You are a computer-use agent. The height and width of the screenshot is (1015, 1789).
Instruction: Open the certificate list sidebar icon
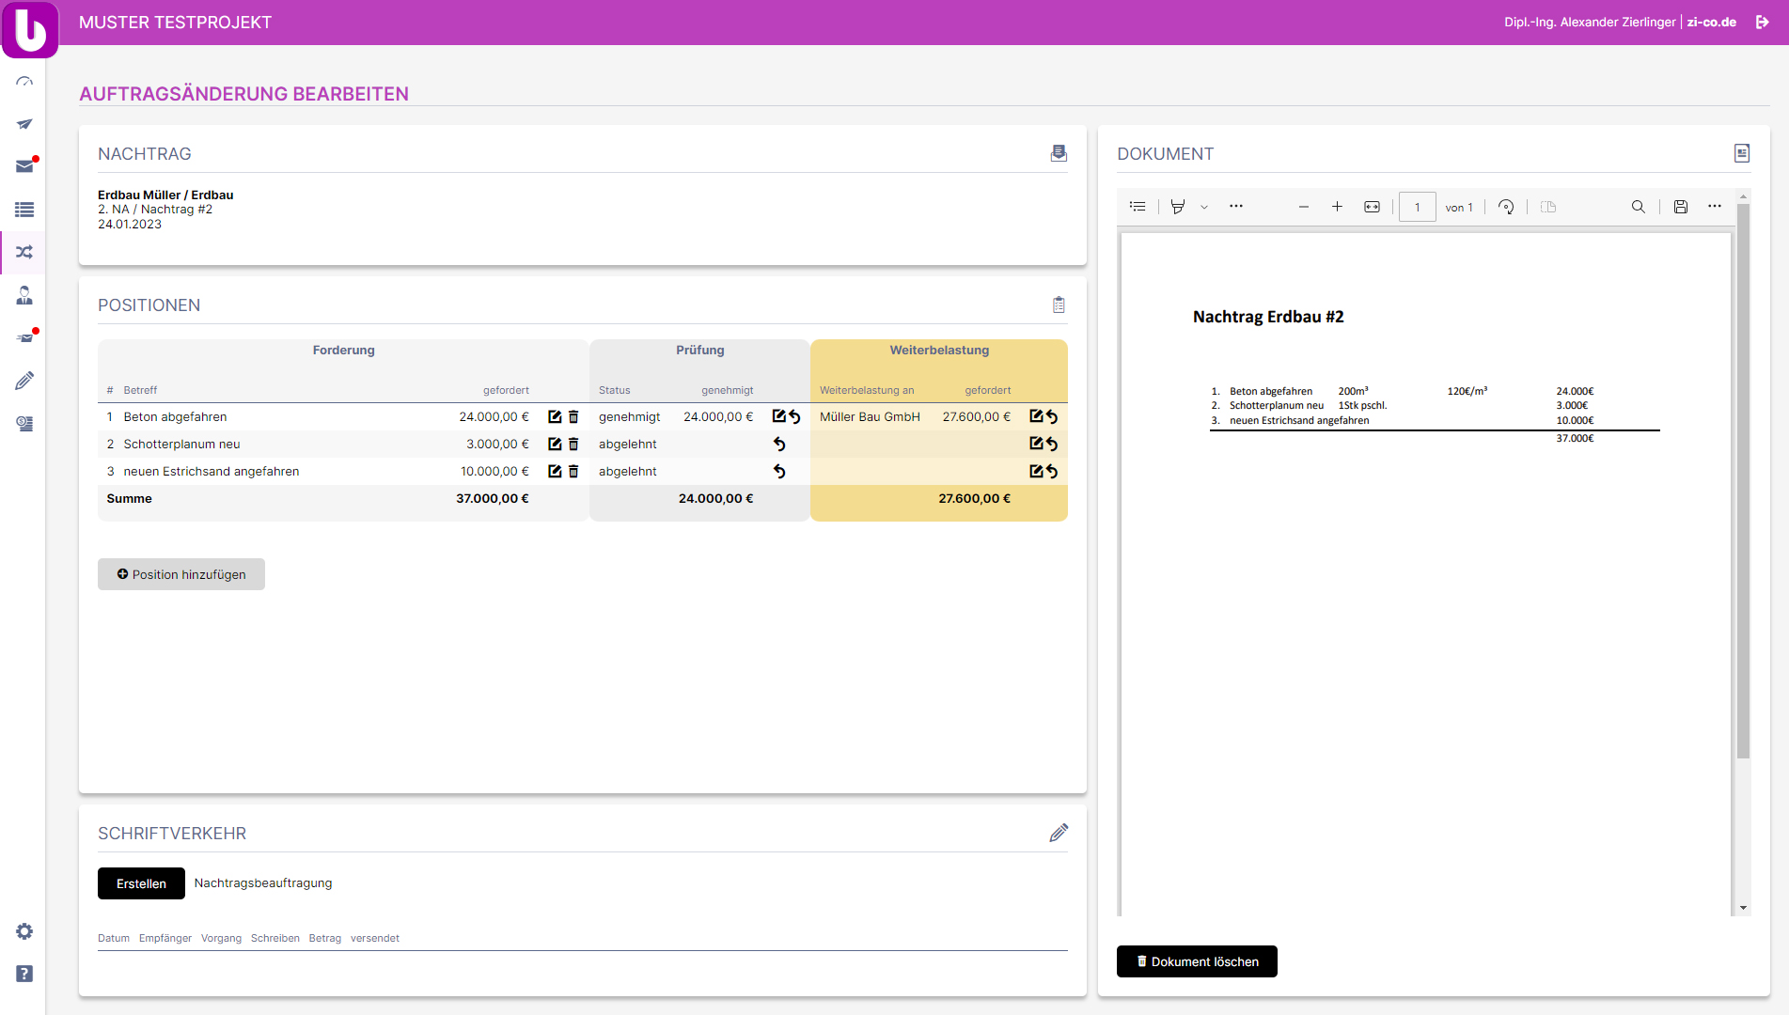(24, 424)
